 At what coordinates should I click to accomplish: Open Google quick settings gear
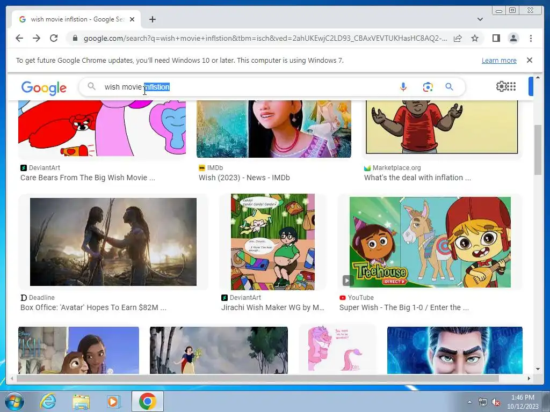pos(501,86)
